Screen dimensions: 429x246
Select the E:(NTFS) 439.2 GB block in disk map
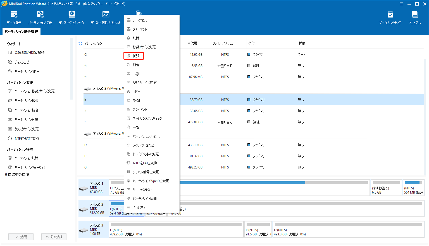pyautogui.click(x=176, y=229)
